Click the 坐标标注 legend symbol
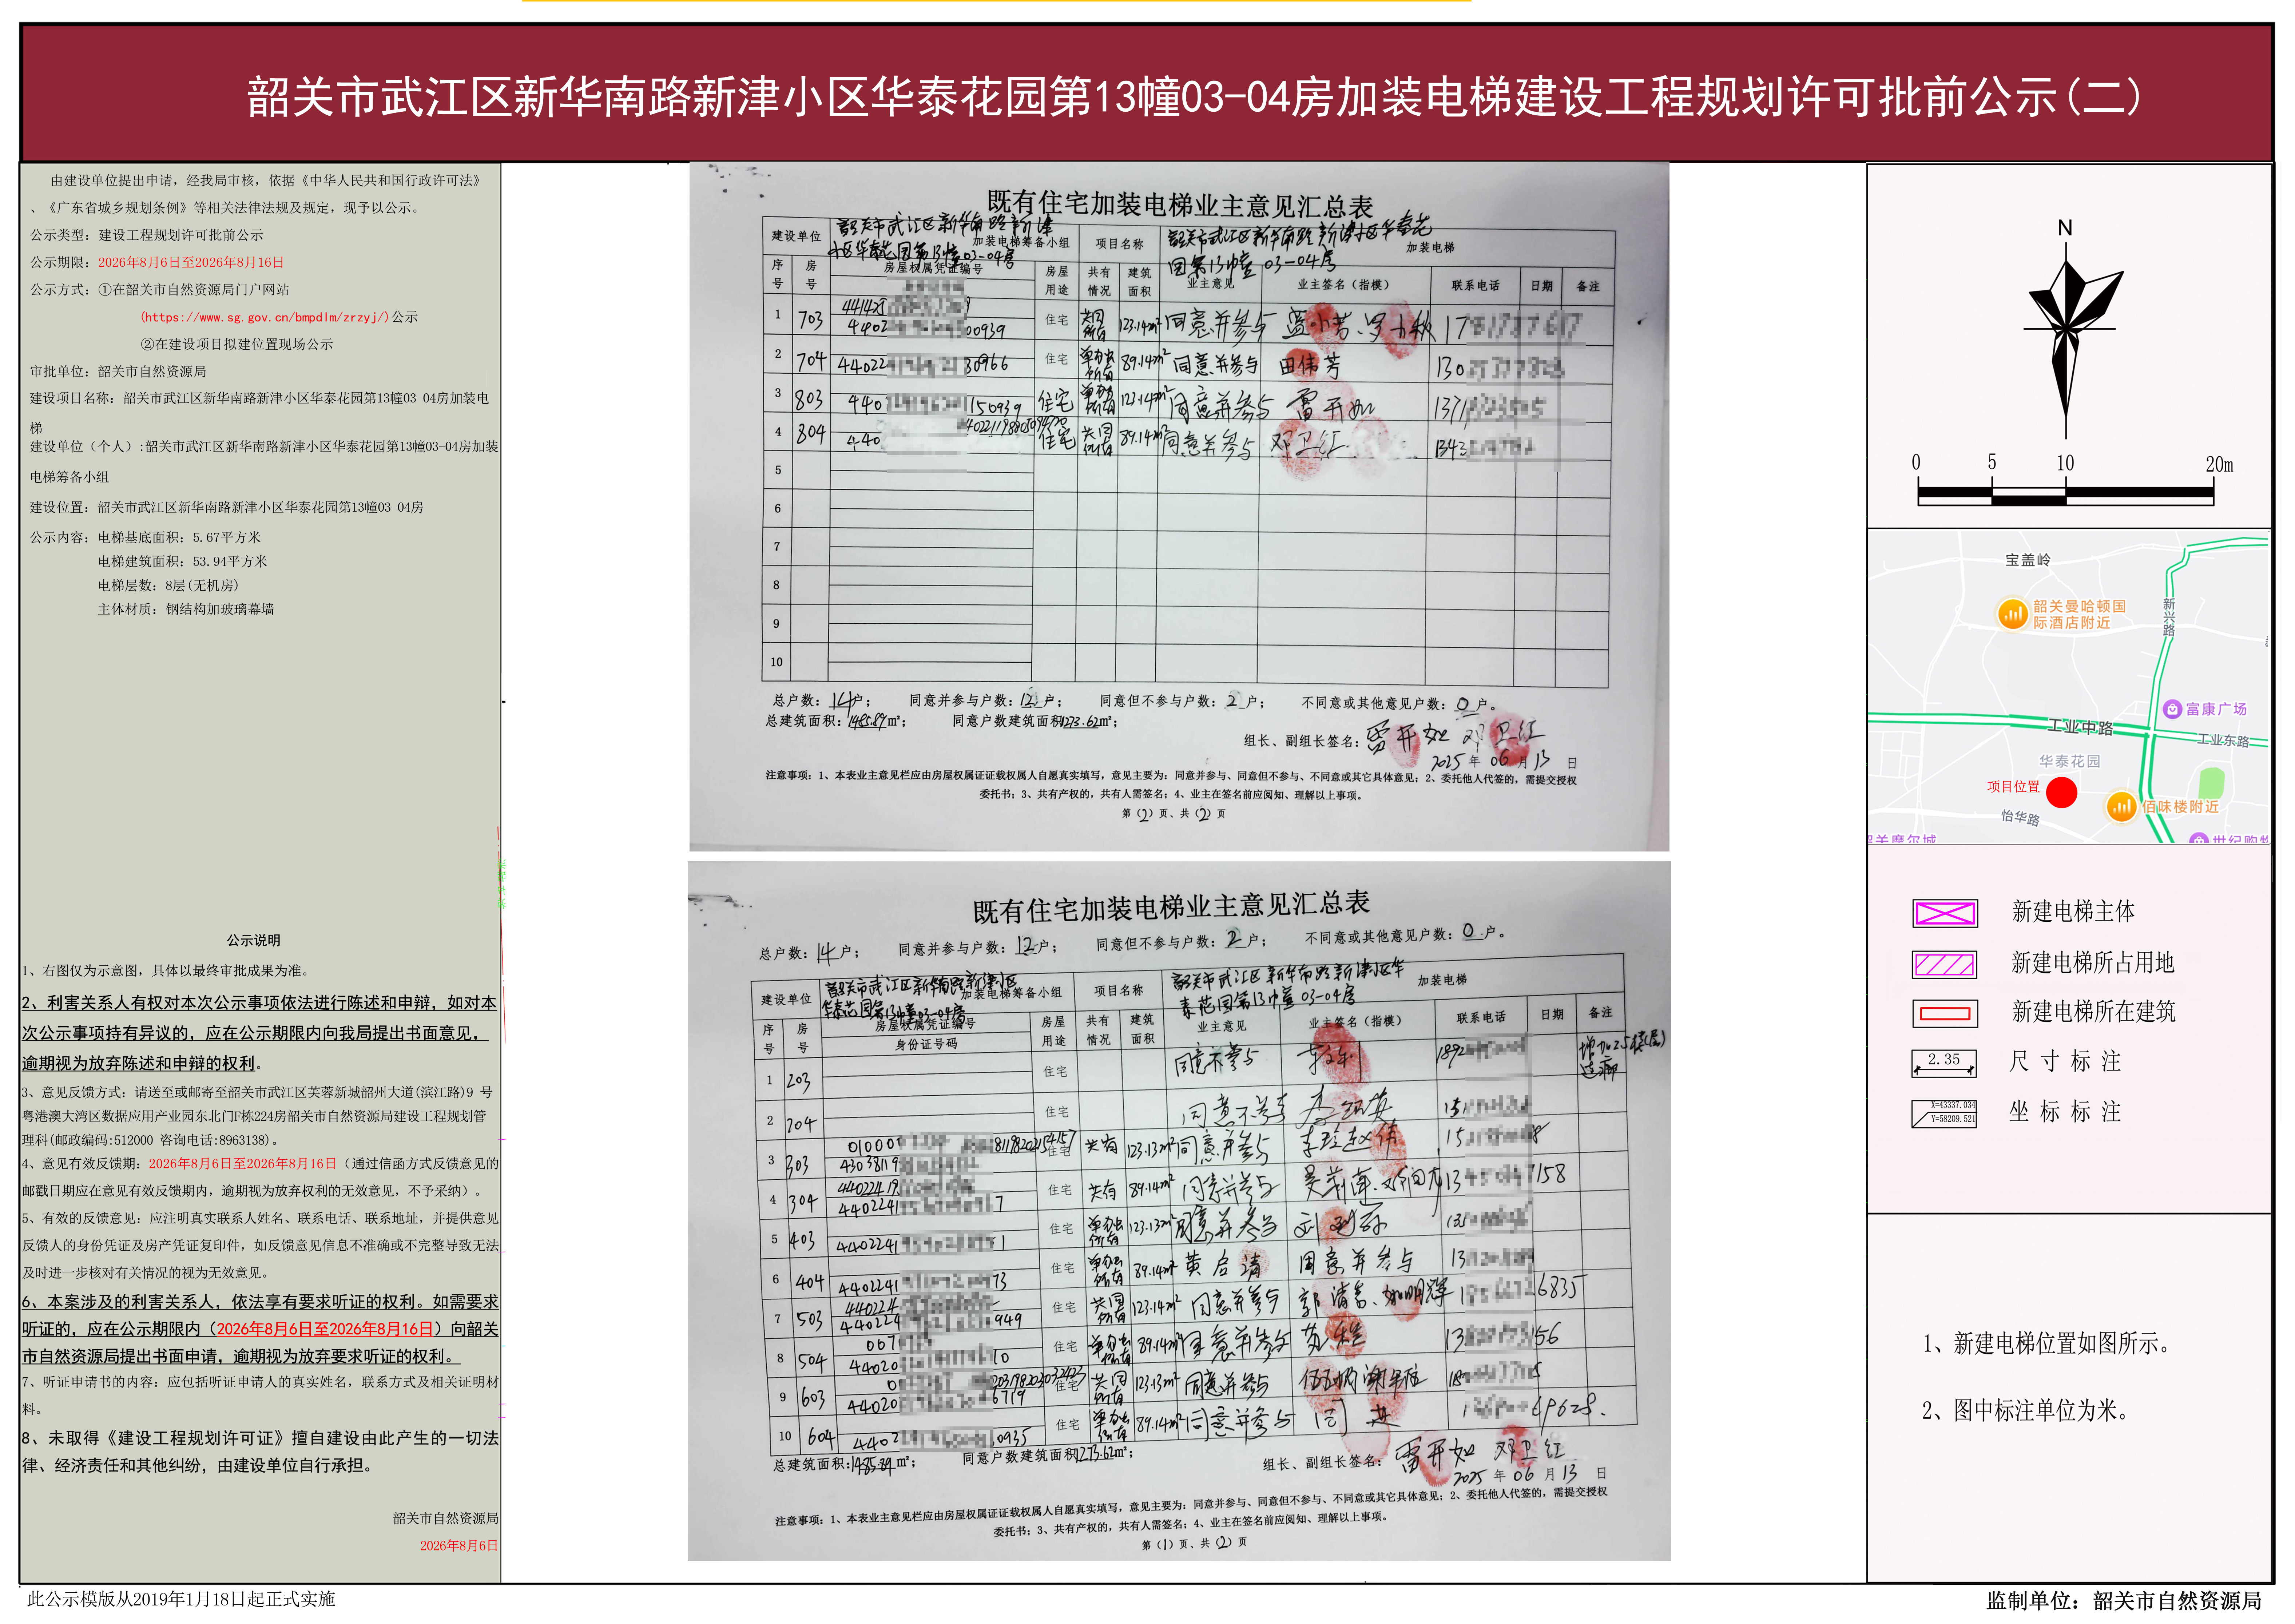 tap(1944, 1113)
